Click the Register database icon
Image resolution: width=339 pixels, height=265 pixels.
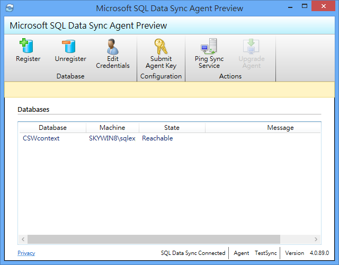pyautogui.click(x=26, y=46)
